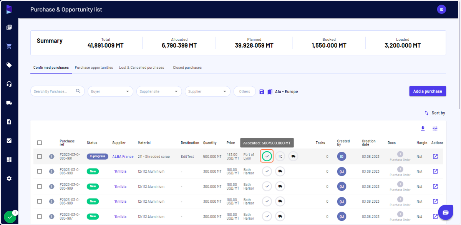The height and width of the screenshot is (225, 461).
Task: Click the ID creator avatar in row 003-991
Action: pos(342,156)
